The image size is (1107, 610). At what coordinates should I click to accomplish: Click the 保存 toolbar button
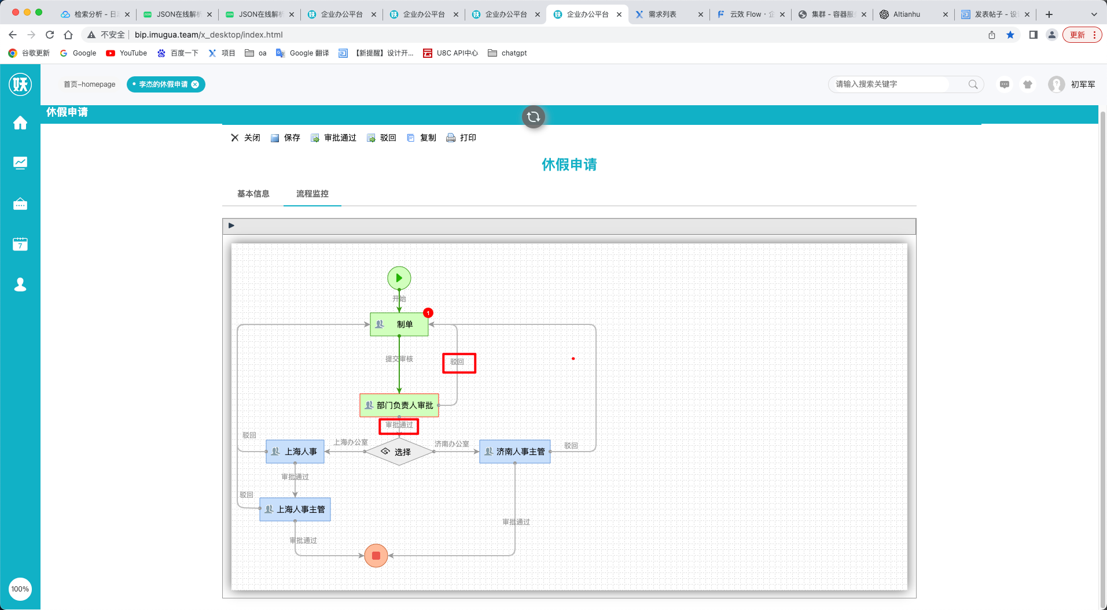pyautogui.click(x=285, y=138)
